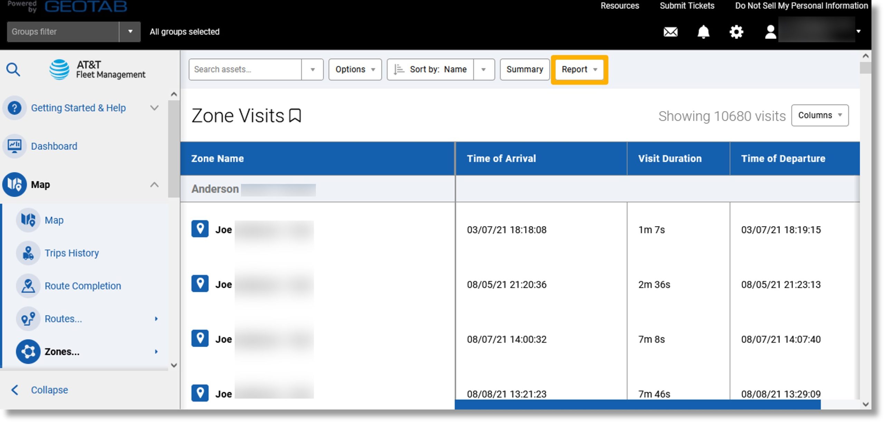Open the Search assets dropdown arrow

pos(313,70)
